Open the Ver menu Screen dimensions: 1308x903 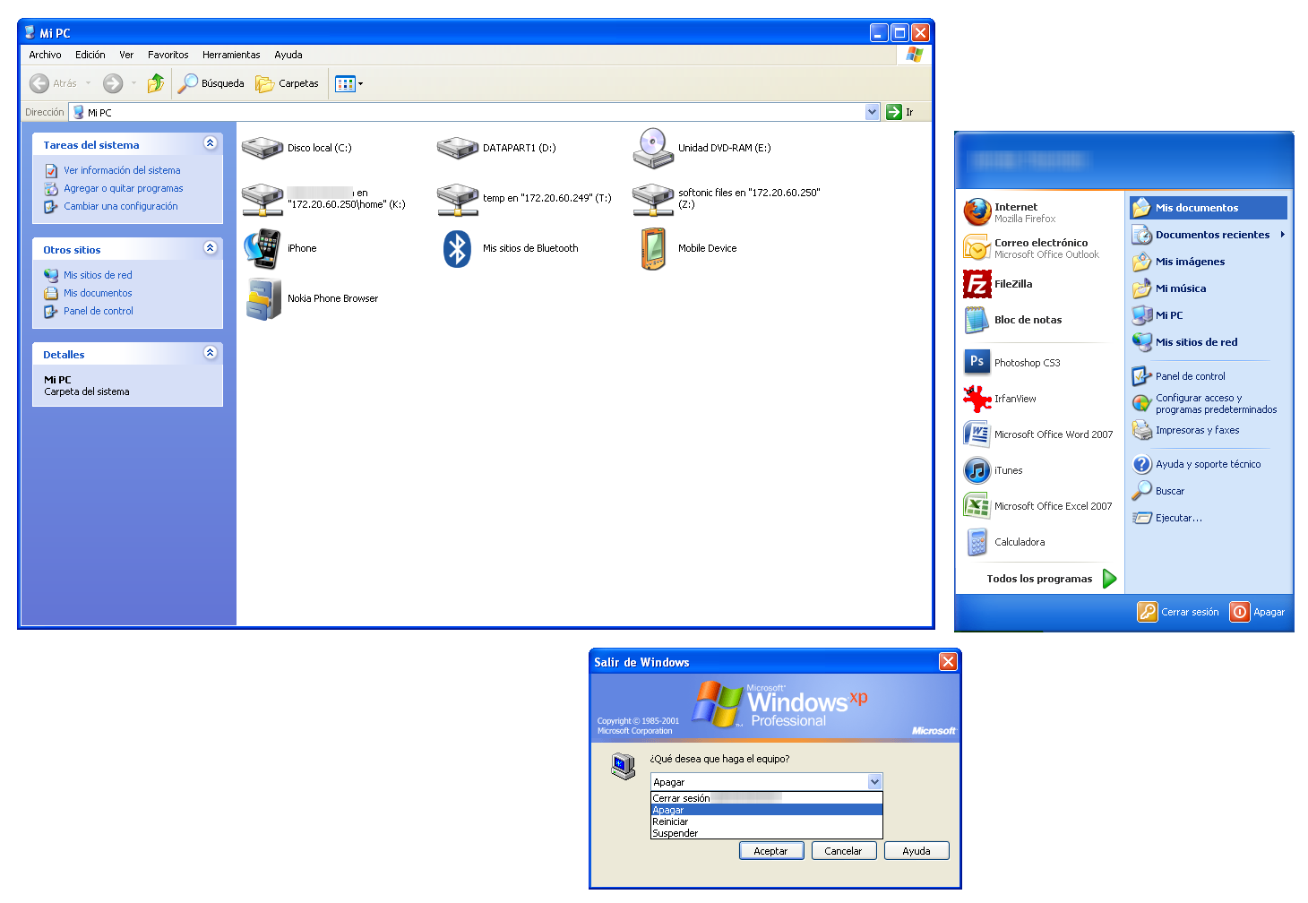126,55
